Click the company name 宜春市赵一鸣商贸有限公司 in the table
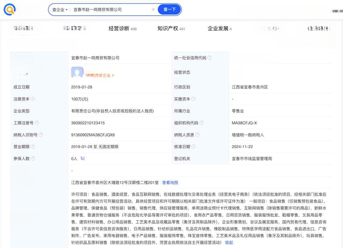Image resolution: width=343 pixels, height=248 pixels. pyautogui.click(x=95, y=58)
